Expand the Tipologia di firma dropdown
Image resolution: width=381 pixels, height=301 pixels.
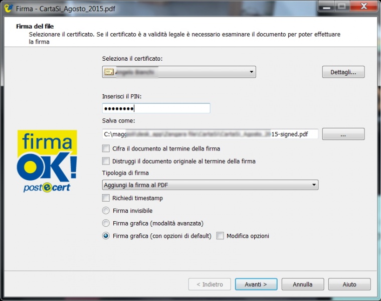210,185
